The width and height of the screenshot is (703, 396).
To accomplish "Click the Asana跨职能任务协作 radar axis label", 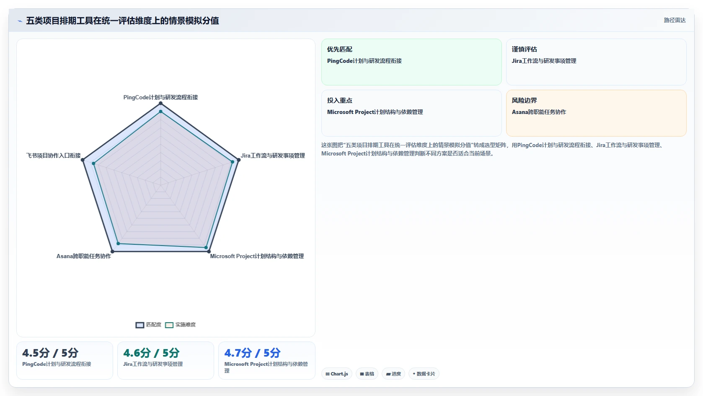I will [84, 256].
